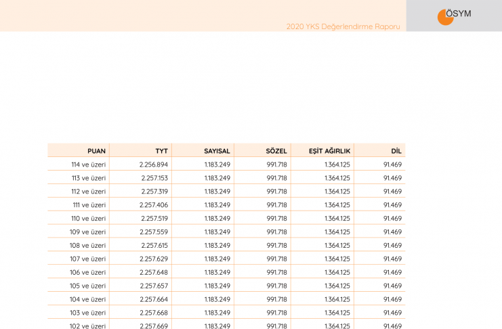Click TYT value 2.257.664

[153, 299]
